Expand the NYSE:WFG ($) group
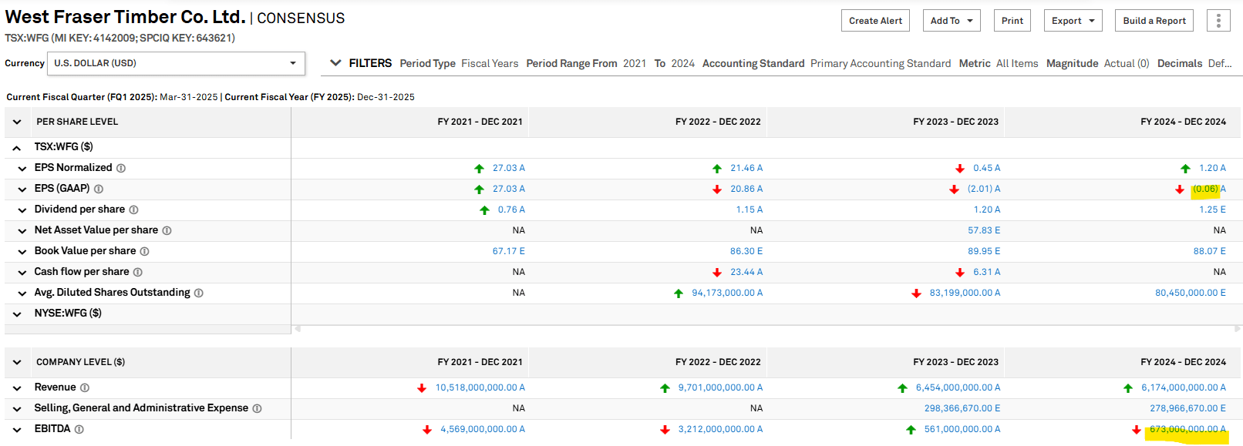 point(17,314)
